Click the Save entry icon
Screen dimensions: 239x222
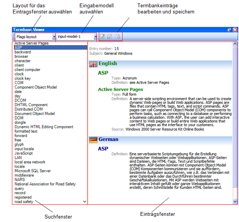pyautogui.click(x=110, y=37)
